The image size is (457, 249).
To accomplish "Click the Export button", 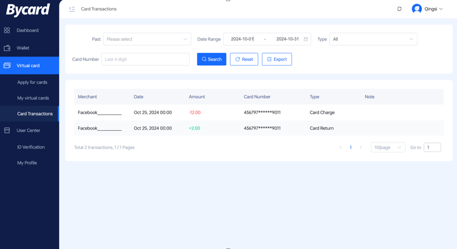I will (277, 59).
